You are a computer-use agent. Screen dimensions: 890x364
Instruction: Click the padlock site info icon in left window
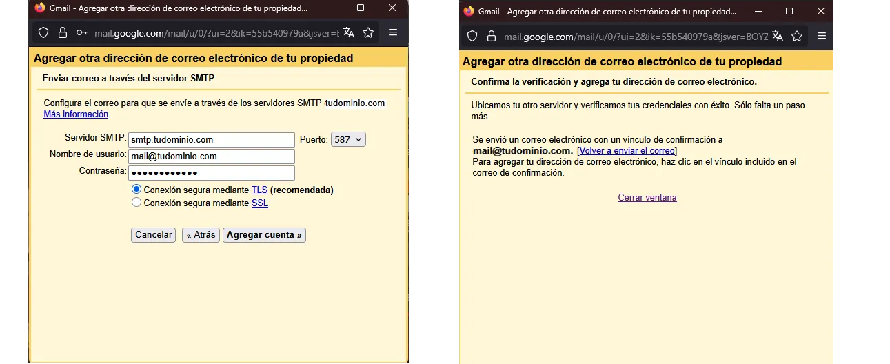62,32
